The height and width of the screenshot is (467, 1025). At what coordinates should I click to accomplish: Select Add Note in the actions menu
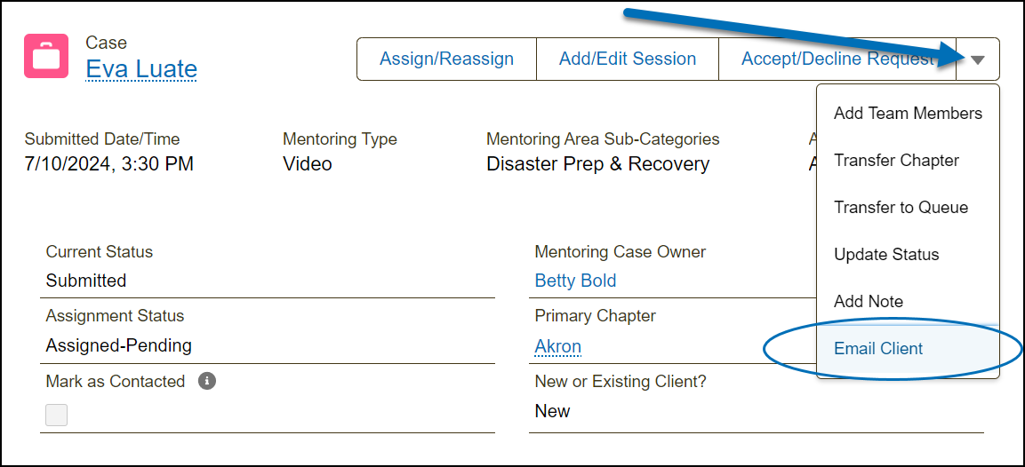[868, 302]
